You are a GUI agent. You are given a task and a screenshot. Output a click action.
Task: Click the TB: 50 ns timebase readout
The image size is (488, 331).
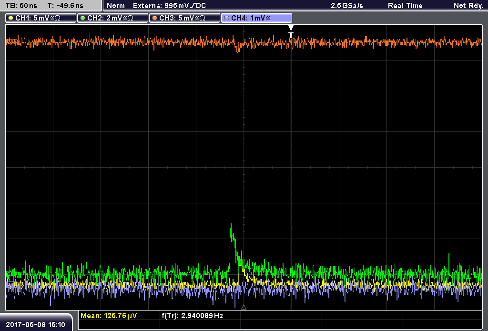coord(21,6)
